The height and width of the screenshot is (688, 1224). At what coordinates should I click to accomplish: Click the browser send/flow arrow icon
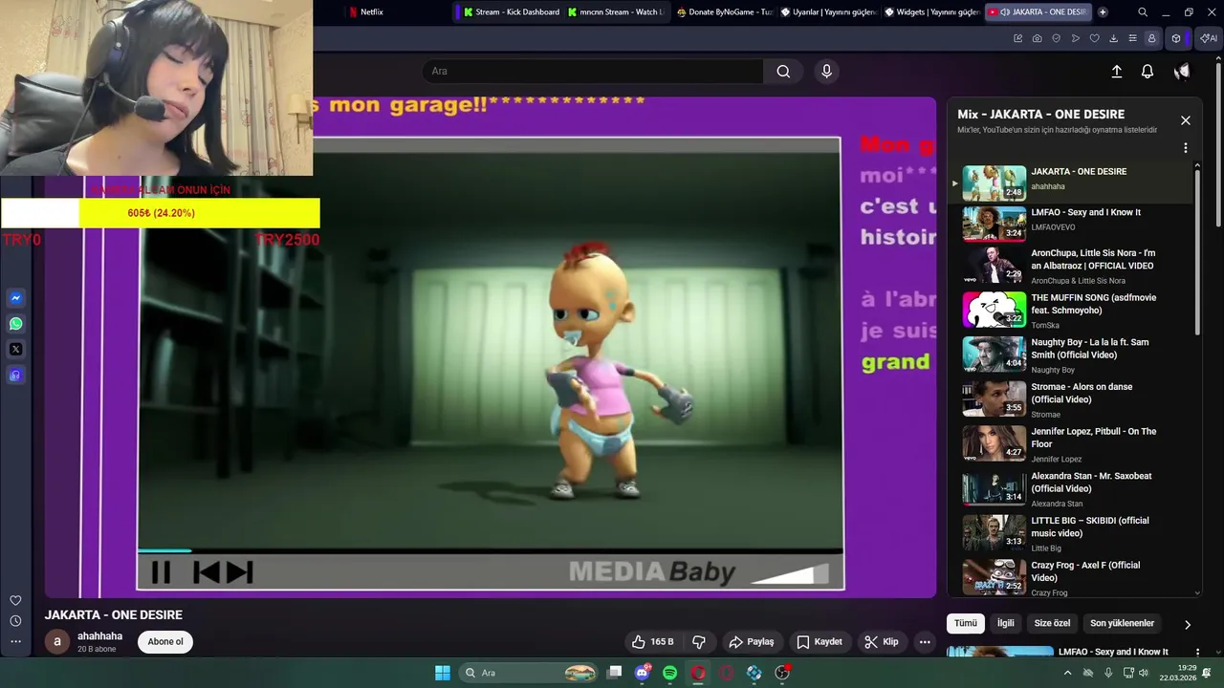point(1076,38)
